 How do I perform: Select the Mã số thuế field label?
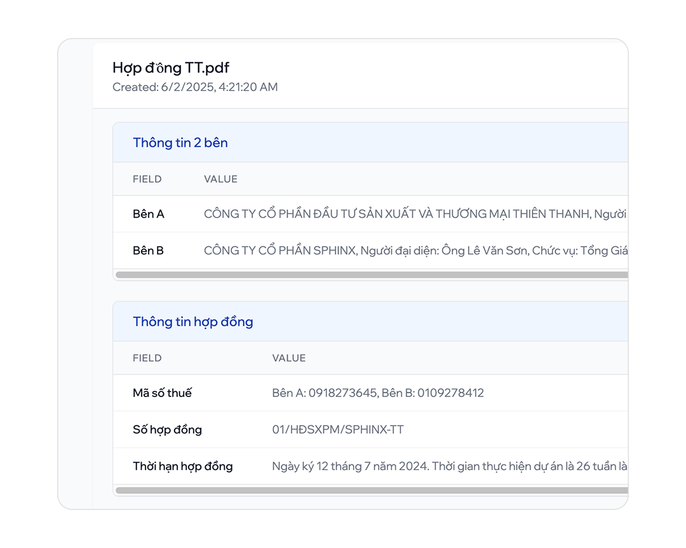point(163,393)
